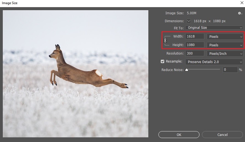Open the gear settings menu
The image size is (245, 142).
(x=240, y=13)
